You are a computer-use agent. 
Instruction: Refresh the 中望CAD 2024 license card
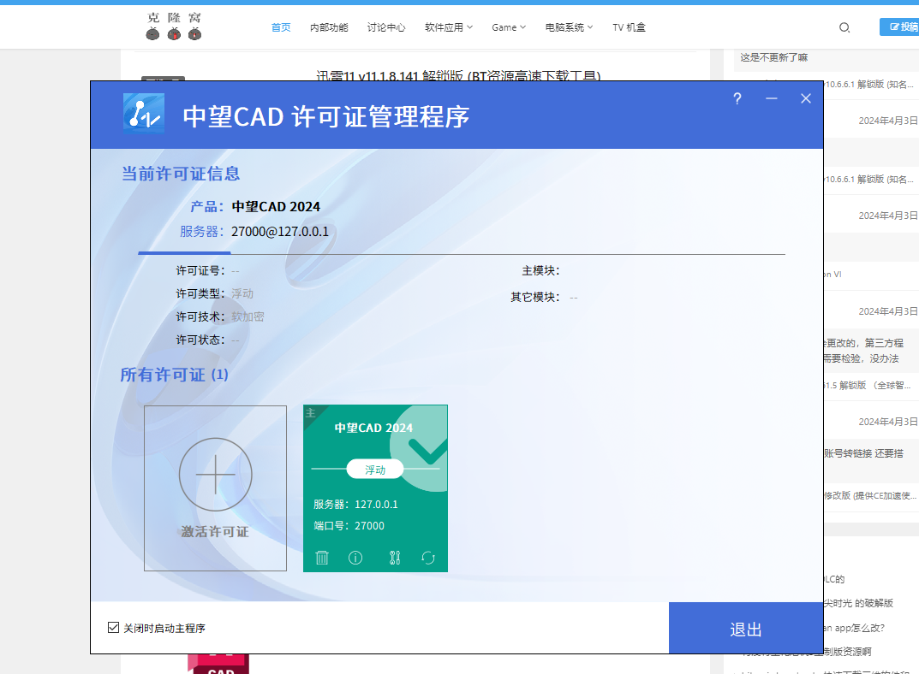(x=428, y=558)
